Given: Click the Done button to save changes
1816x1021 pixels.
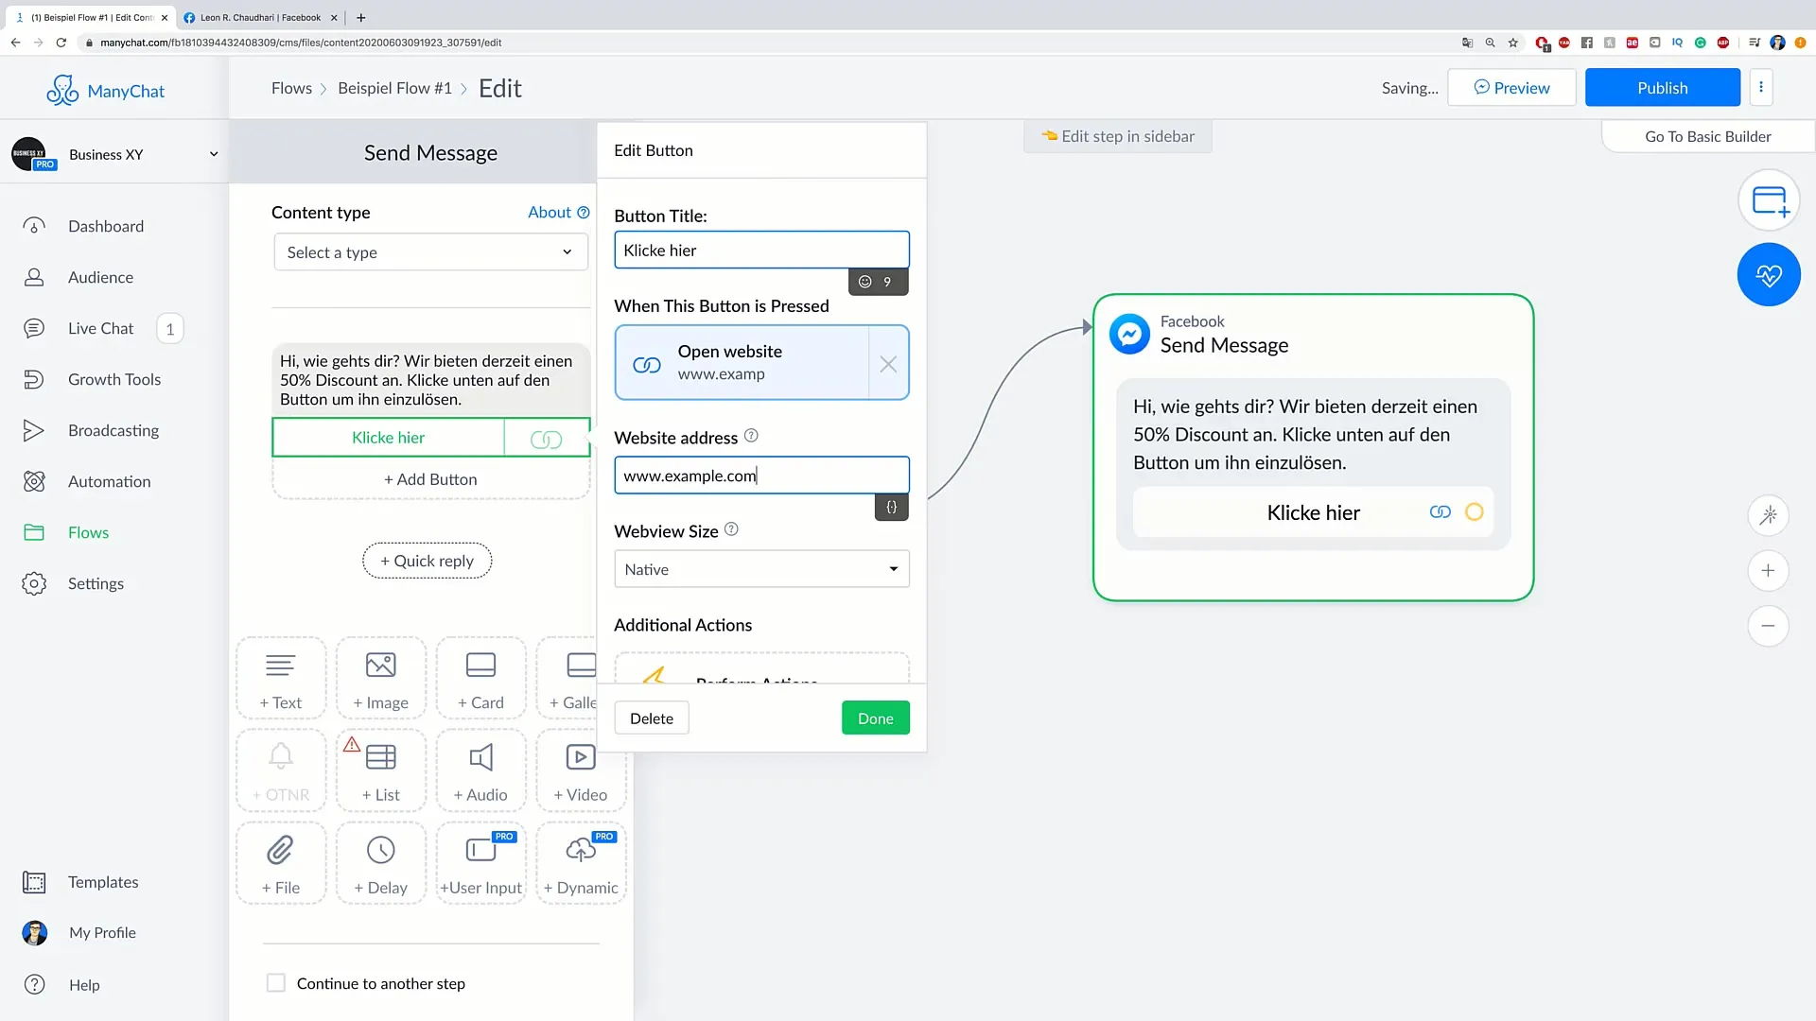Looking at the screenshot, I should click(x=876, y=717).
